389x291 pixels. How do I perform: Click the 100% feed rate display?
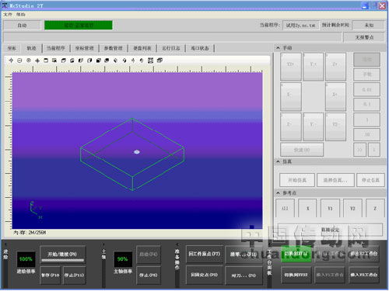coord(26,259)
